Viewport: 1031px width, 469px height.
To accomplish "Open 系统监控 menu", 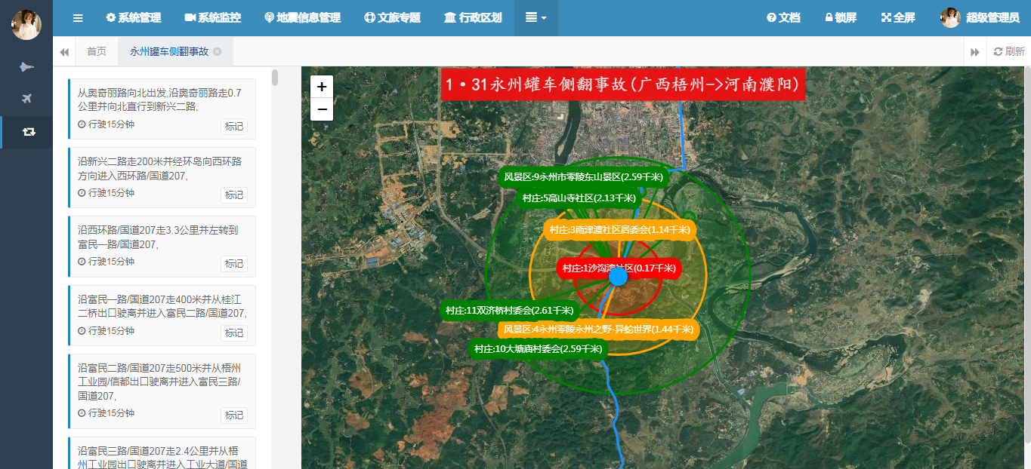I will click(x=212, y=18).
